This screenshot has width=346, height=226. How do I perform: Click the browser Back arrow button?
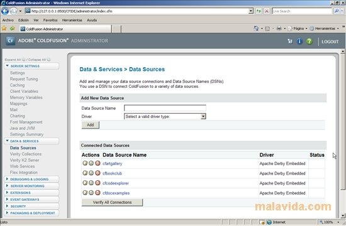click(5, 11)
